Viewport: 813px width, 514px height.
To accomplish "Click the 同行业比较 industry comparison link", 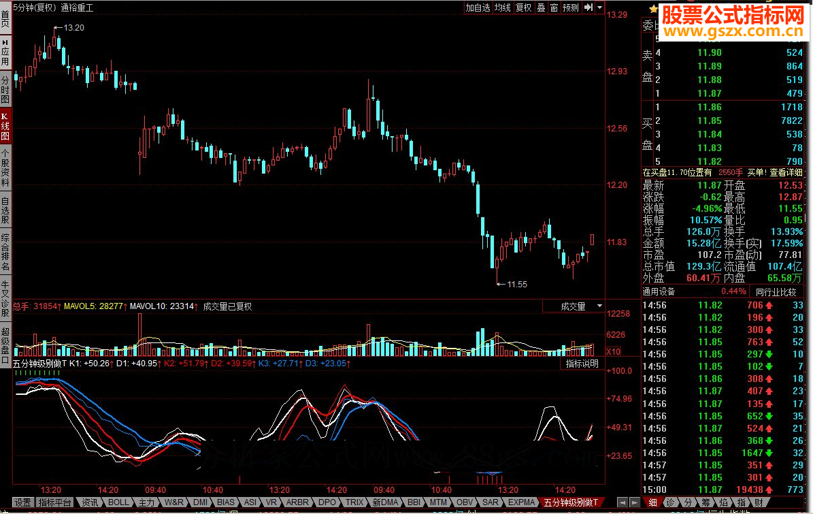I will [x=776, y=292].
